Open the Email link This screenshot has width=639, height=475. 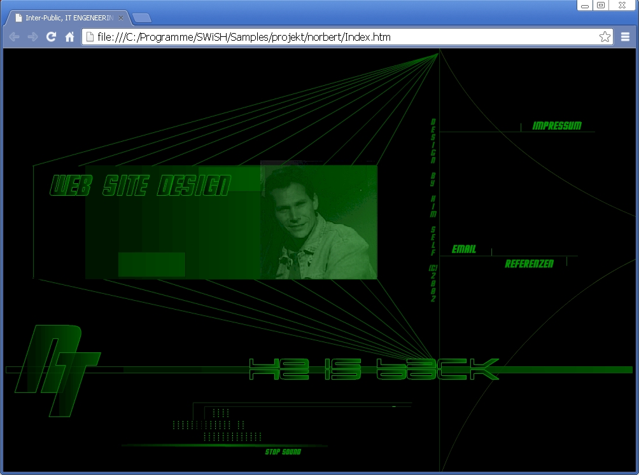pos(463,249)
